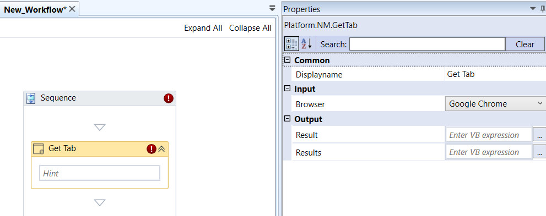Select the Get Tab activity icon
This screenshot has height=216, width=546.
tap(39, 149)
